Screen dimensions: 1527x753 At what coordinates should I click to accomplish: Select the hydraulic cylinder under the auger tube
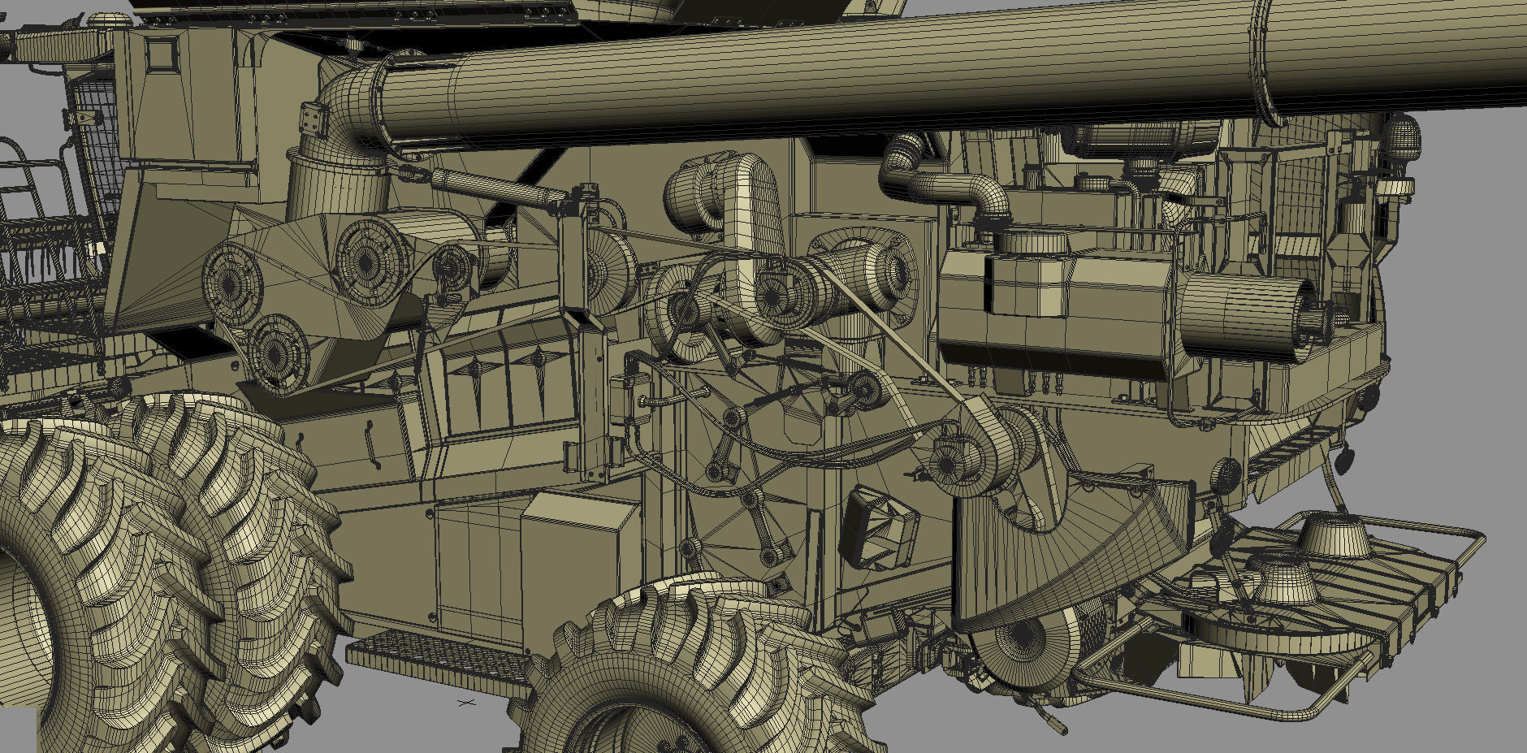pos(497,187)
